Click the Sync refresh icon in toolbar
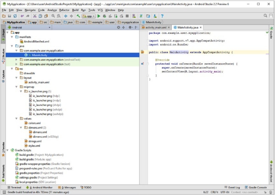This screenshot has width=275, height=195. pos(15,16)
